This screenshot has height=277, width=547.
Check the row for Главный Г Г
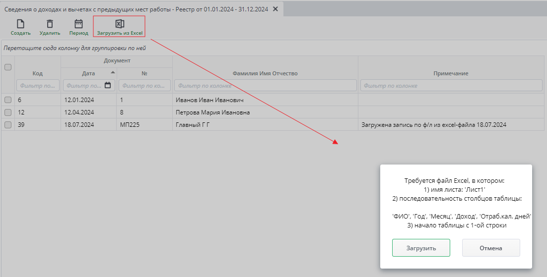7,125
